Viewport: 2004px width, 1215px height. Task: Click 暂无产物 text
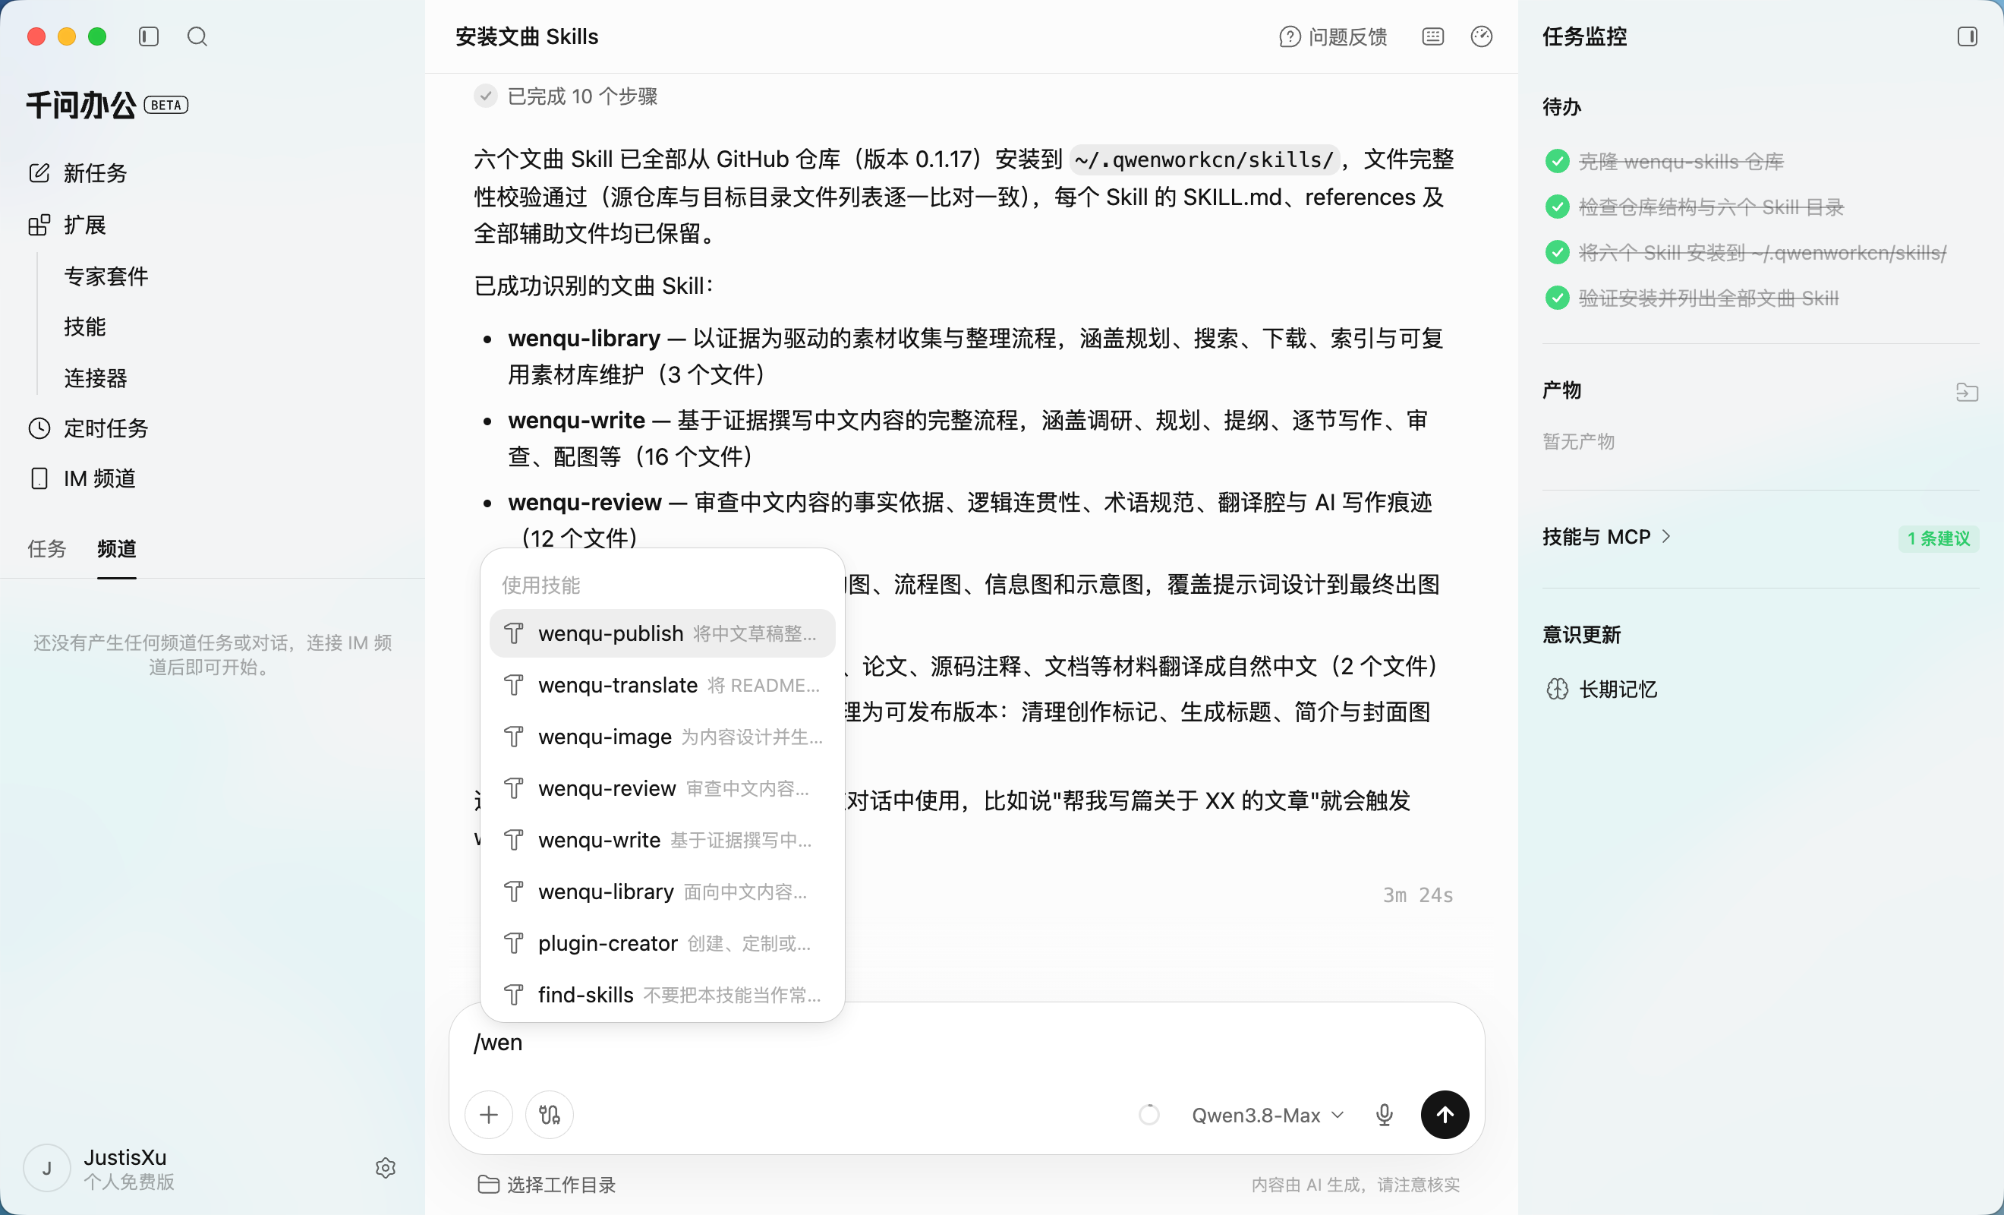pos(1578,441)
